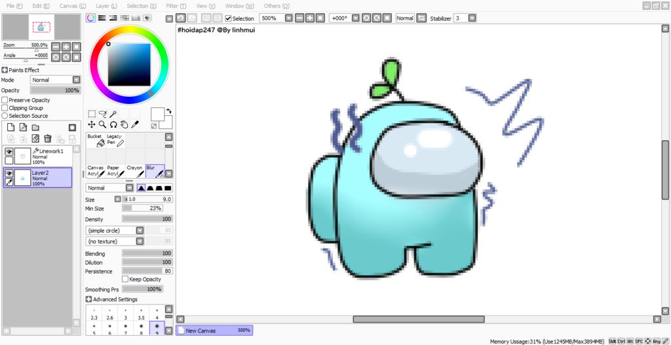Hide the Layer2 layer

pyautogui.click(x=9, y=173)
